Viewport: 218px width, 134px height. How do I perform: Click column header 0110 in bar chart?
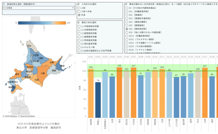(x=155, y=57)
